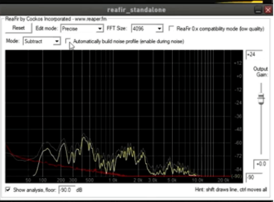Click the +24 graph top range field
The image size is (274, 202).
point(254,54)
